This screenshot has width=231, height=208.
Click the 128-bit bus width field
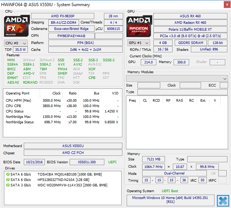pyautogui.click(x=218, y=43)
